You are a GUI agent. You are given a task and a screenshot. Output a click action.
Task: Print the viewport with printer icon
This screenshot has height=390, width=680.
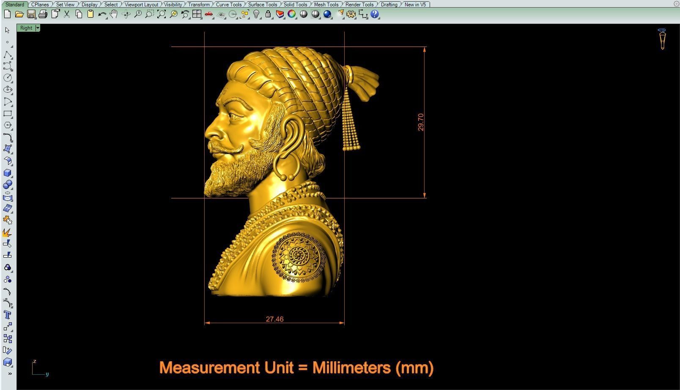point(43,14)
